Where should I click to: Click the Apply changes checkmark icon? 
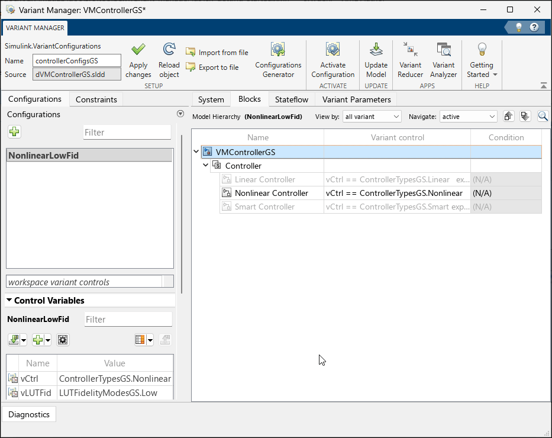[x=138, y=50]
